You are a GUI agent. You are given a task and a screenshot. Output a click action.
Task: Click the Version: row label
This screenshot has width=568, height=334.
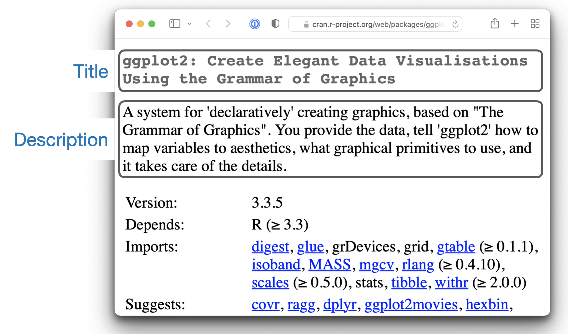tap(151, 203)
